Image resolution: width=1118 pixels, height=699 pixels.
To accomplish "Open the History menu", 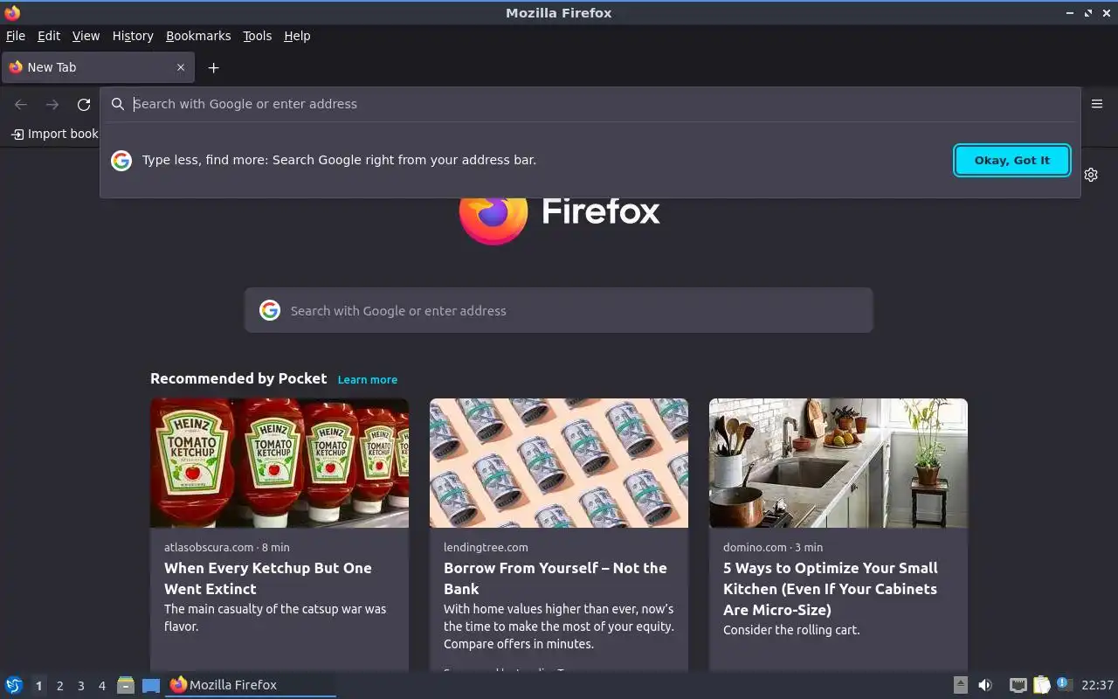I will (133, 36).
